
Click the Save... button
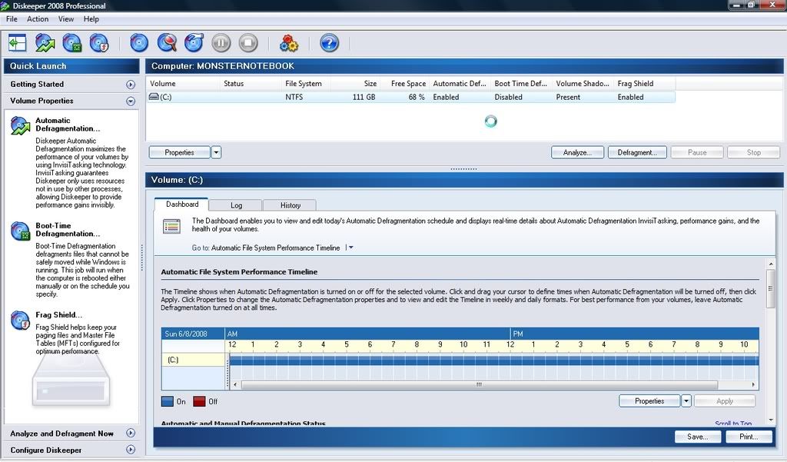[698, 437]
